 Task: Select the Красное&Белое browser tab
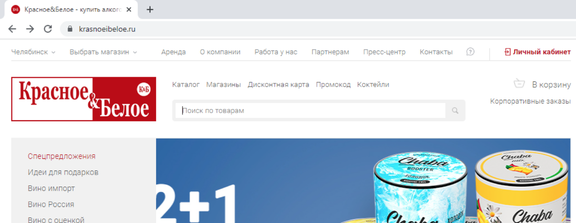[x=72, y=10]
